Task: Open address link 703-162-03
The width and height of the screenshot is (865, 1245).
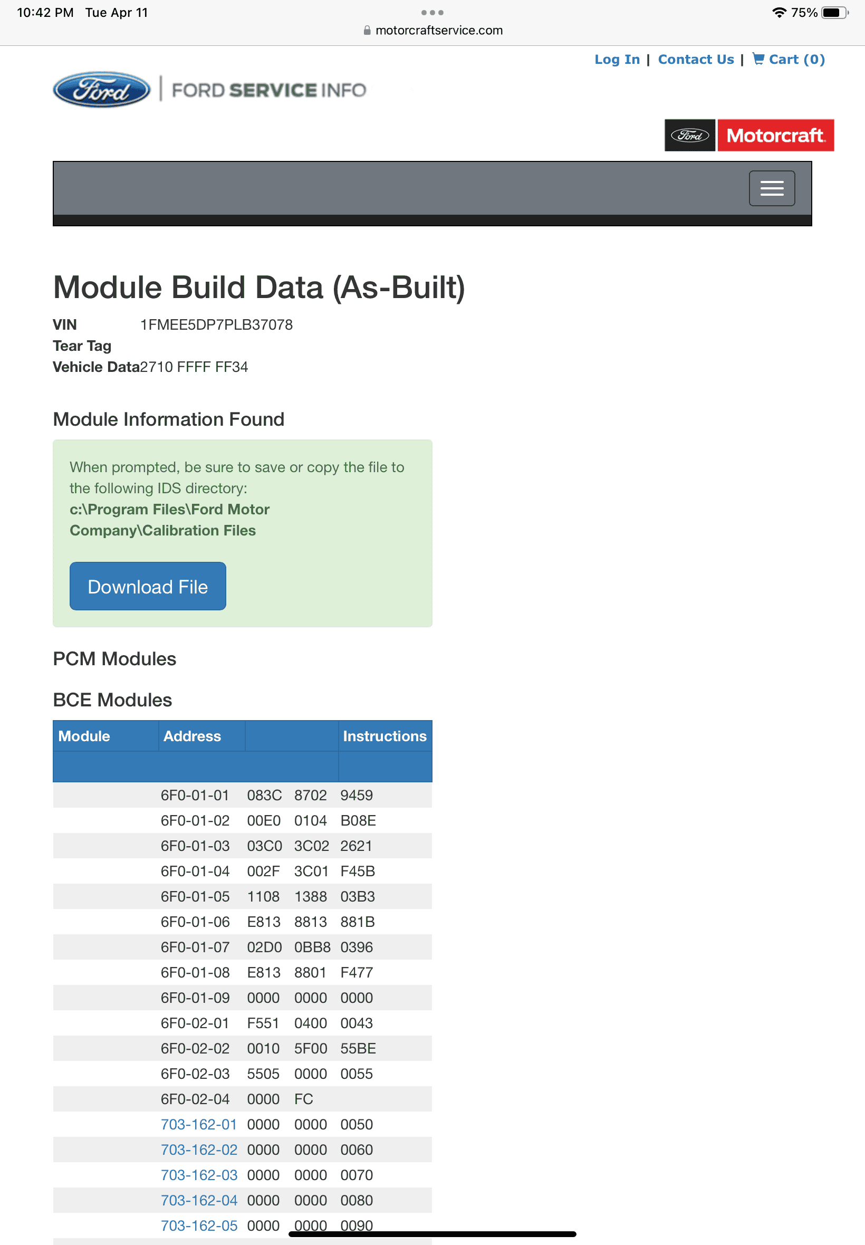Action: pos(199,1175)
